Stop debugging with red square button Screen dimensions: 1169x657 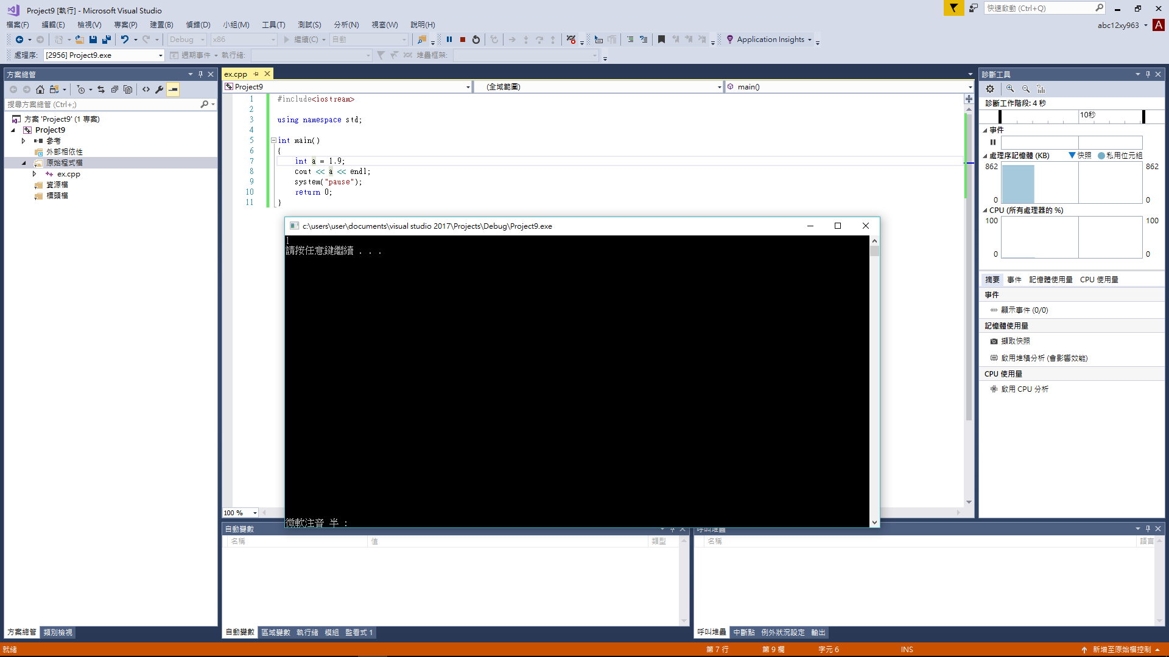click(463, 40)
